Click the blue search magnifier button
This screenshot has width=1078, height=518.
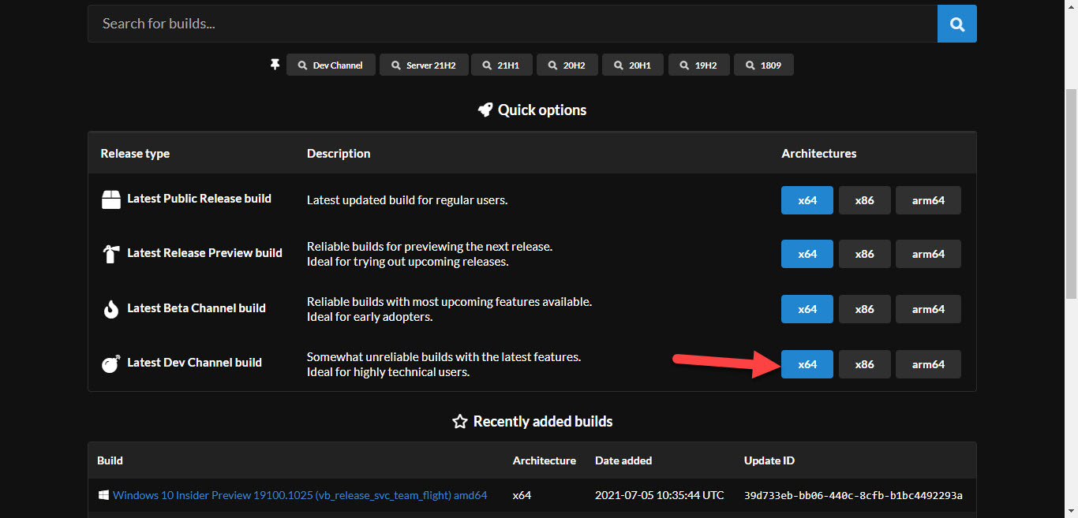(x=956, y=24)
